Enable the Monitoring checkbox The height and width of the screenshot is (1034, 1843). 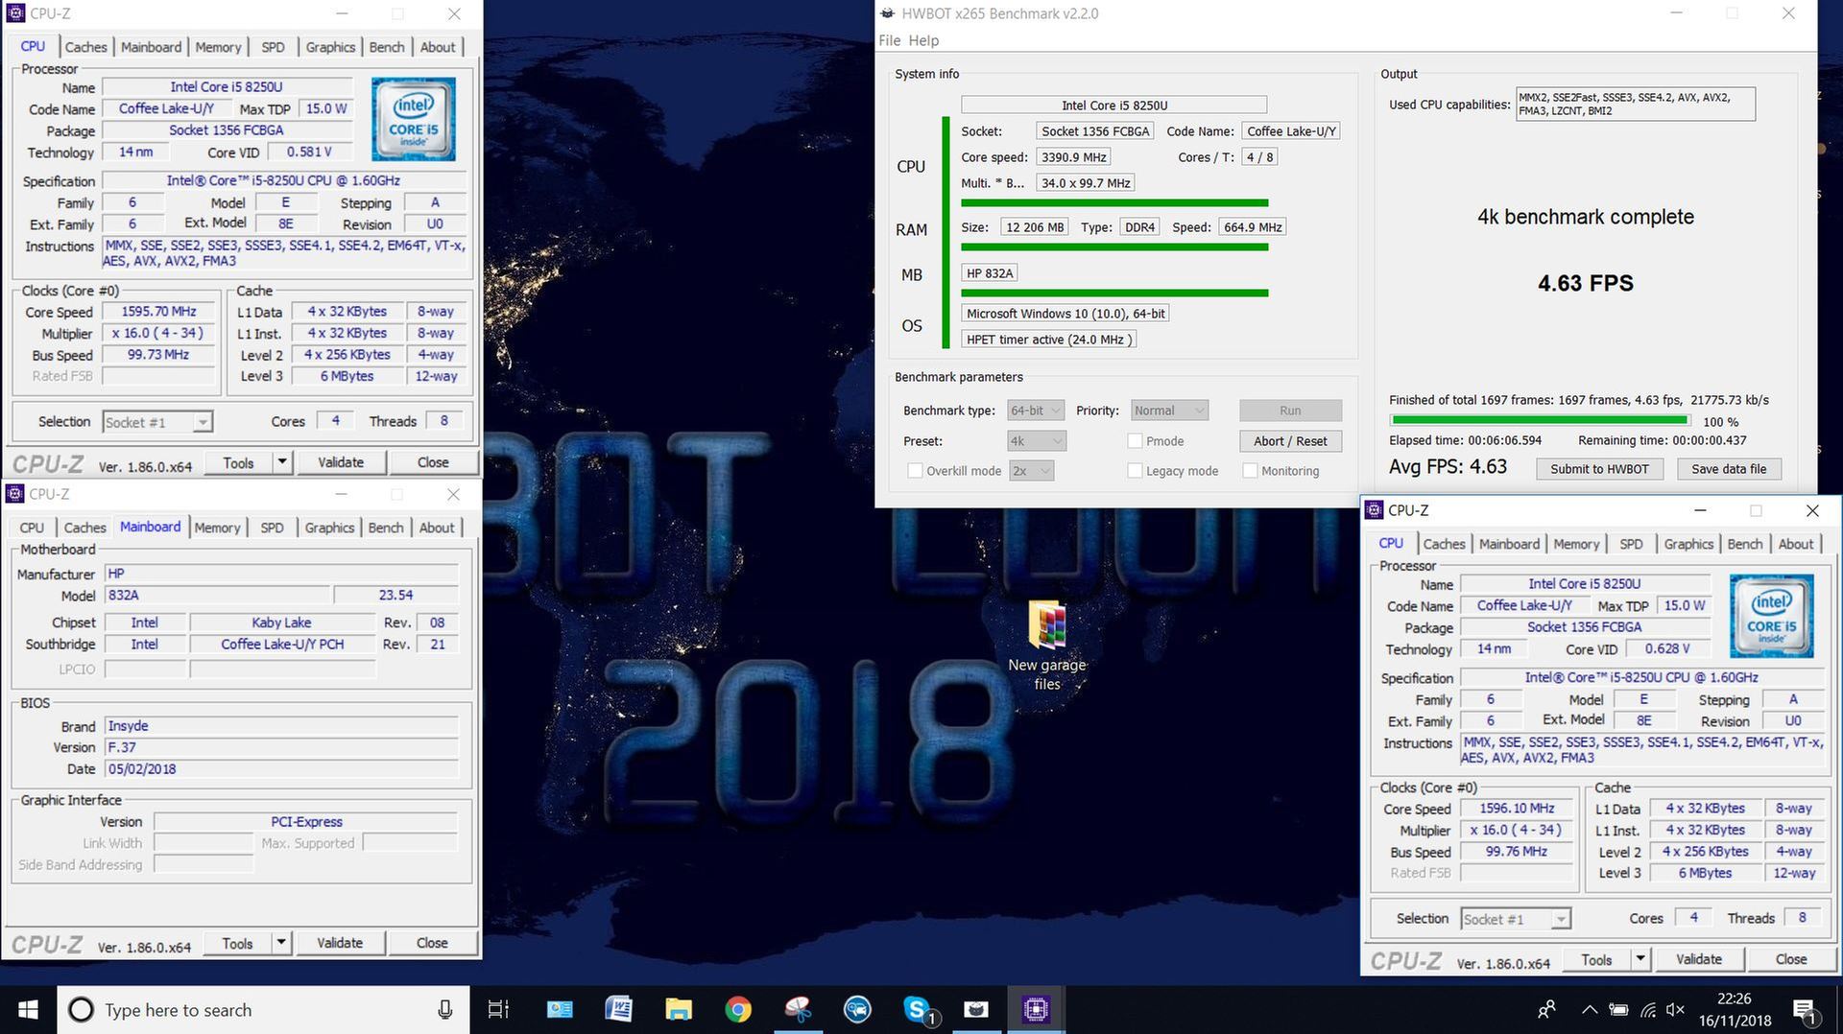(1250, 471)
